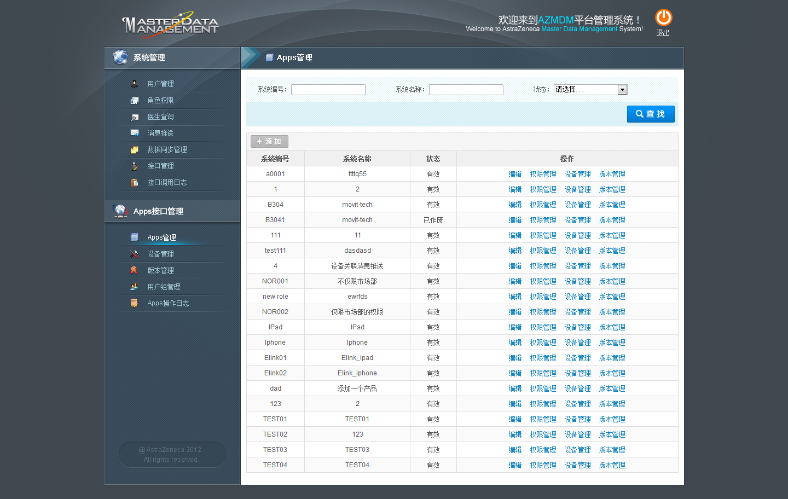Click 编辑 for row a0001
The image size is (788, 499).
point(515,174)
